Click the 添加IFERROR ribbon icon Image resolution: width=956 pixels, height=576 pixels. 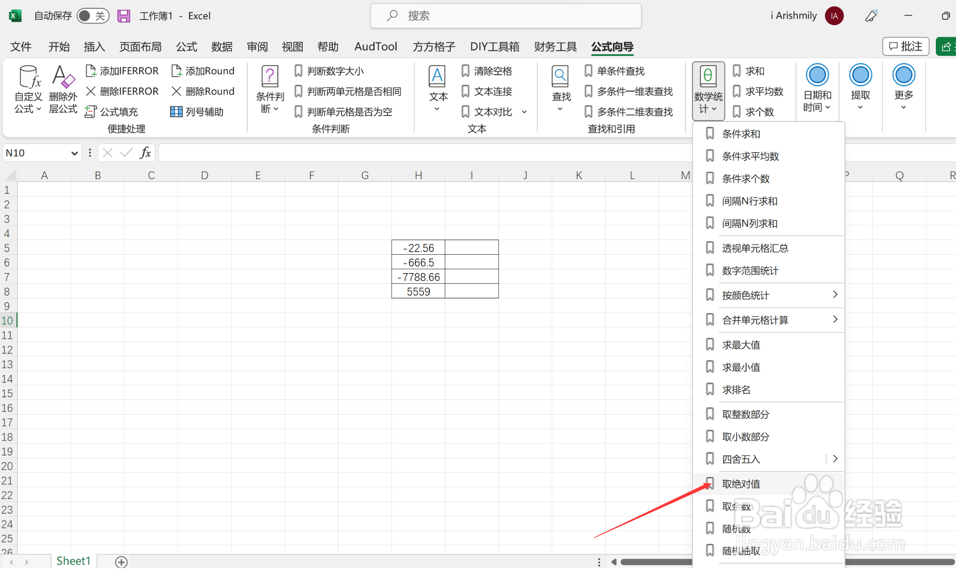(x=91, y=71)
